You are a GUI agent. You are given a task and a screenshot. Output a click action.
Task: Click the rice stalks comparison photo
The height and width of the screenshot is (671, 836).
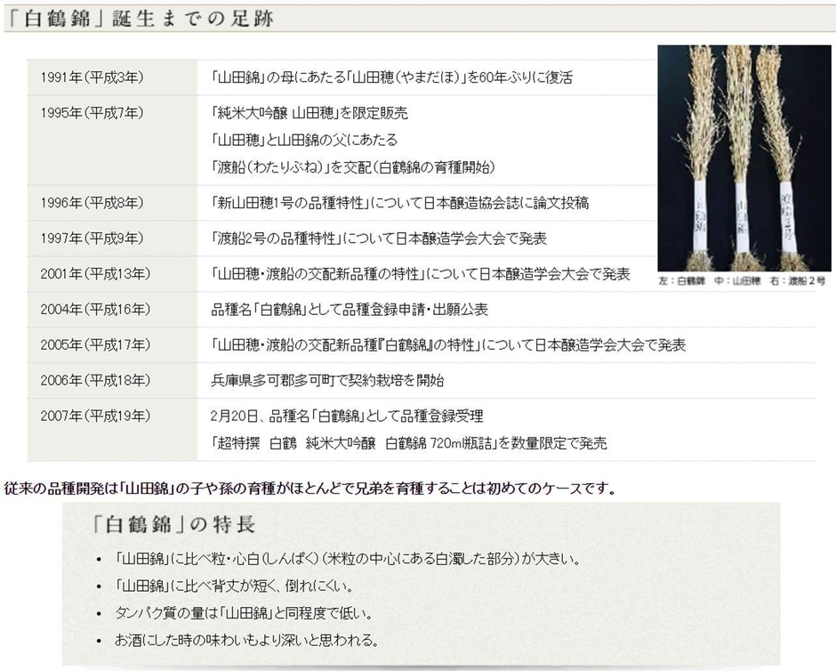[744, 158]
